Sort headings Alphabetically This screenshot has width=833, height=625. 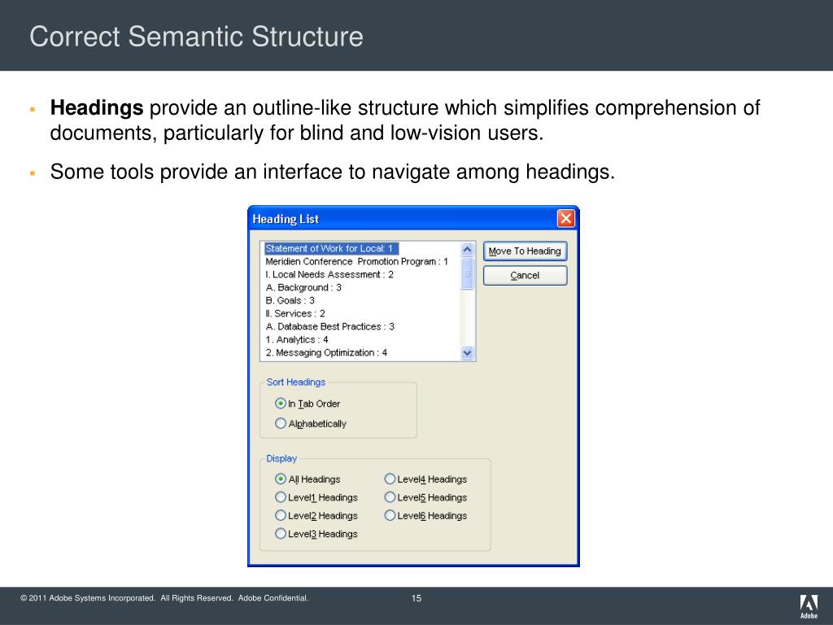coord(281,424)
